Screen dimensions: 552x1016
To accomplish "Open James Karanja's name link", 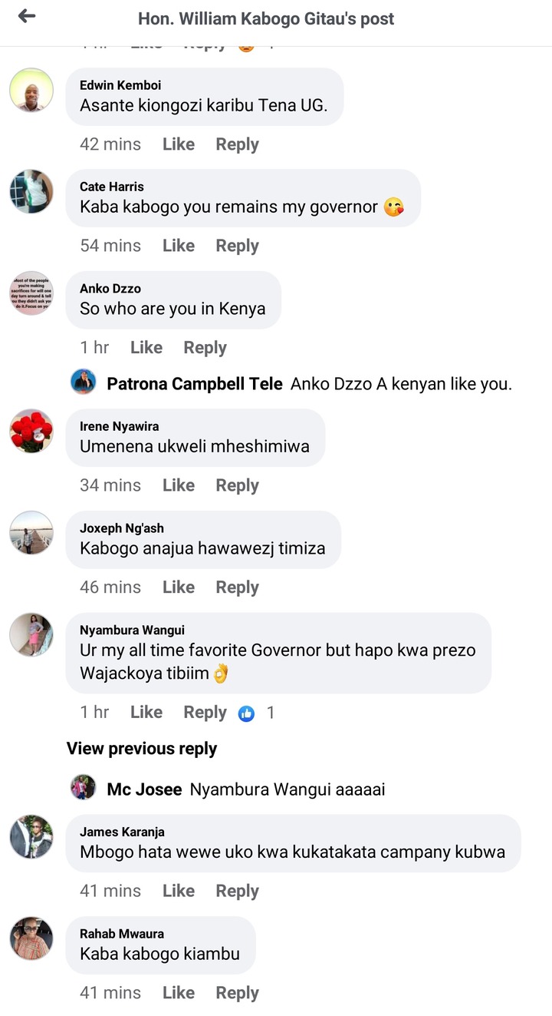I will [122, 832].
